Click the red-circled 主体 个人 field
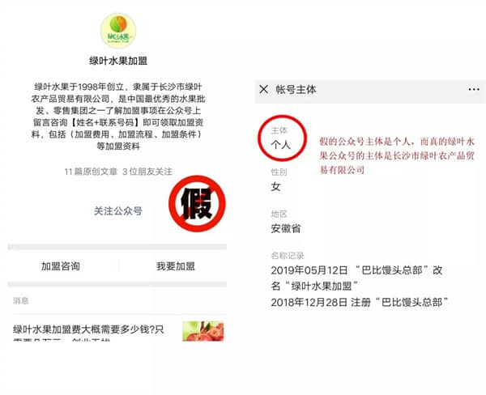The height and width of the screenshot is (395, 486). [282, 138]
